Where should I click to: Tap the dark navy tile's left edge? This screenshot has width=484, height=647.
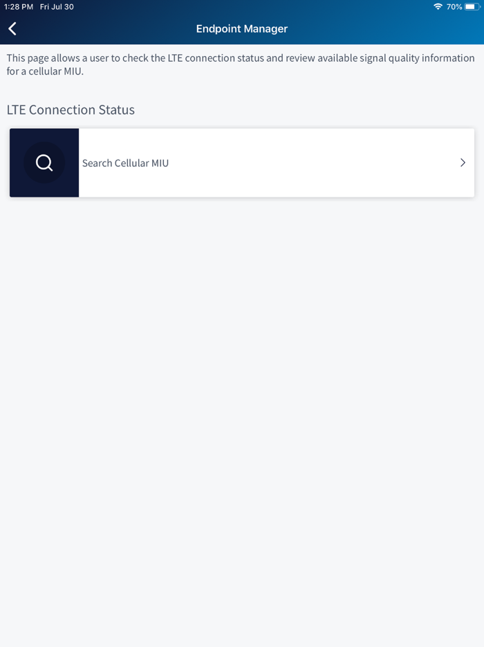12,163
